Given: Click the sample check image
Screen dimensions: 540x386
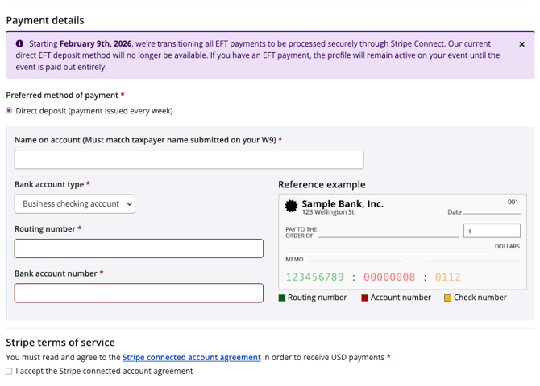Looking at the screenshot, I should point(402,241).
